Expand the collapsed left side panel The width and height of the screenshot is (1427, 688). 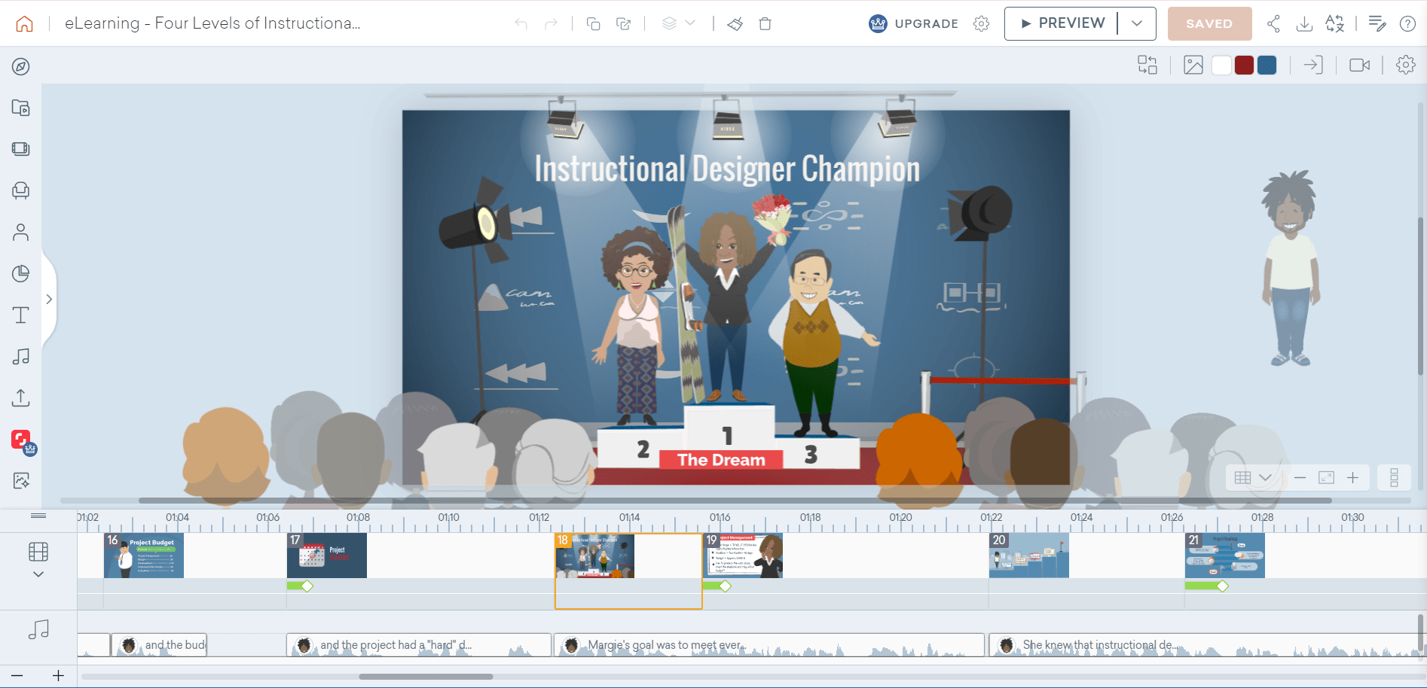(x=49, y=299)
